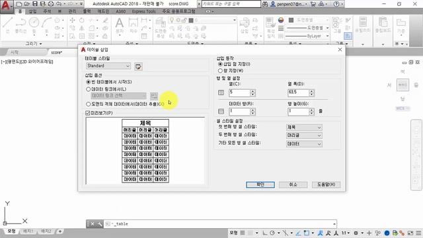Click the Insert block icon in the ribbon
423x238 pixels.
pyautogui.click(x=245, y=26)
